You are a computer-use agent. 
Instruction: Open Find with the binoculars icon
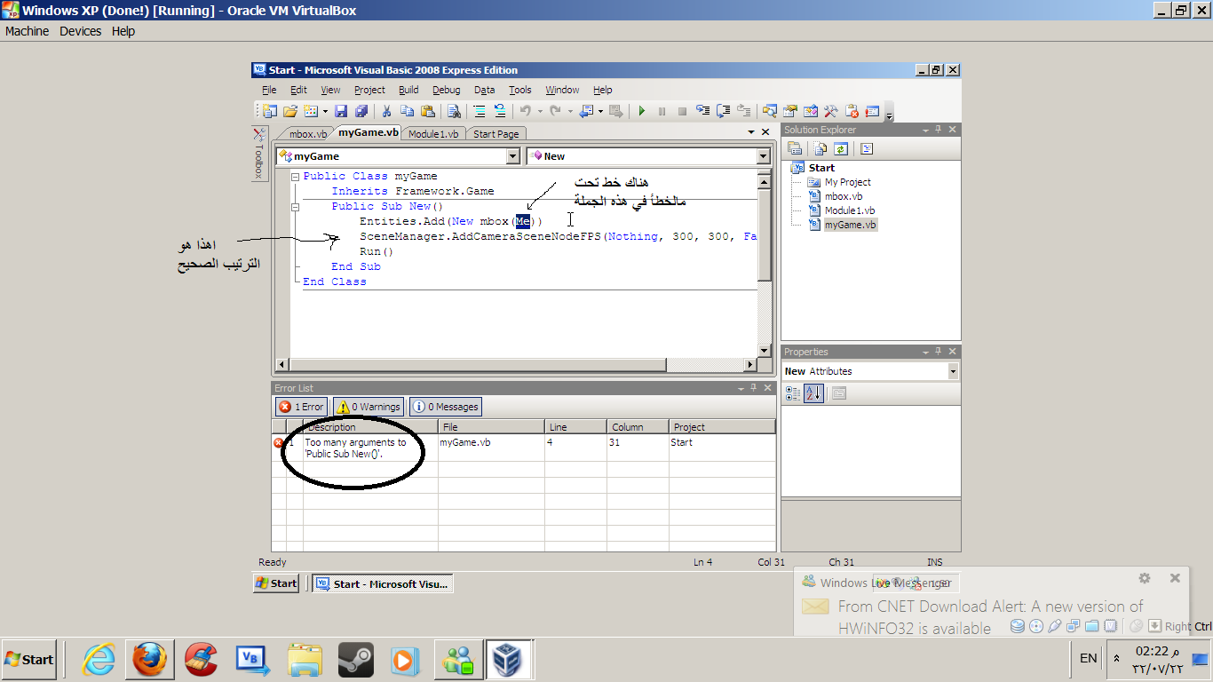(454, 111)
